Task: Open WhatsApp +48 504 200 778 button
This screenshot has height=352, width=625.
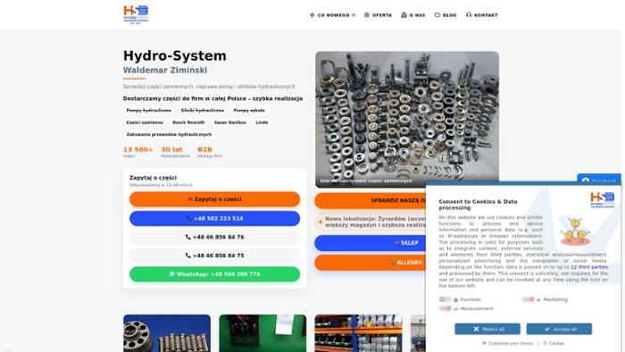Action: [x=214, y=274]
